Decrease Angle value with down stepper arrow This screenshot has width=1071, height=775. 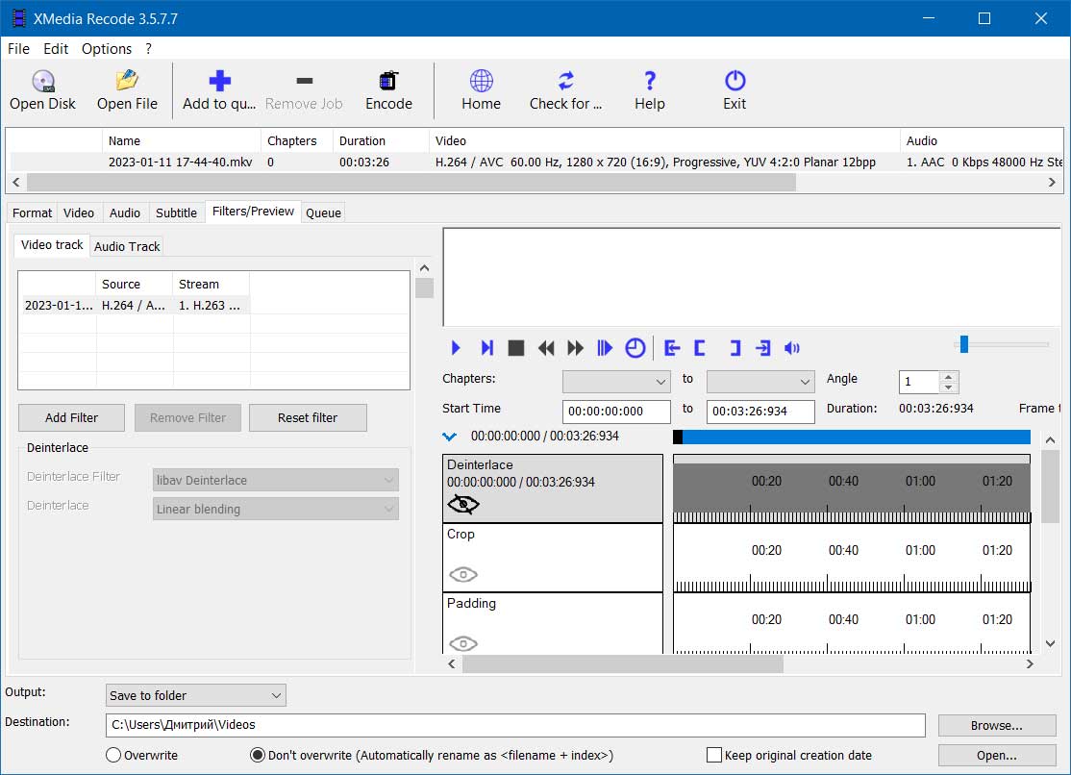pyautogui.click(x=948, y=387)
